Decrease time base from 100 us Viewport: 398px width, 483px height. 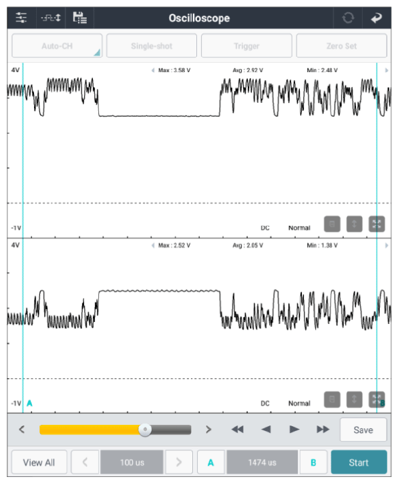click(85, 462)
